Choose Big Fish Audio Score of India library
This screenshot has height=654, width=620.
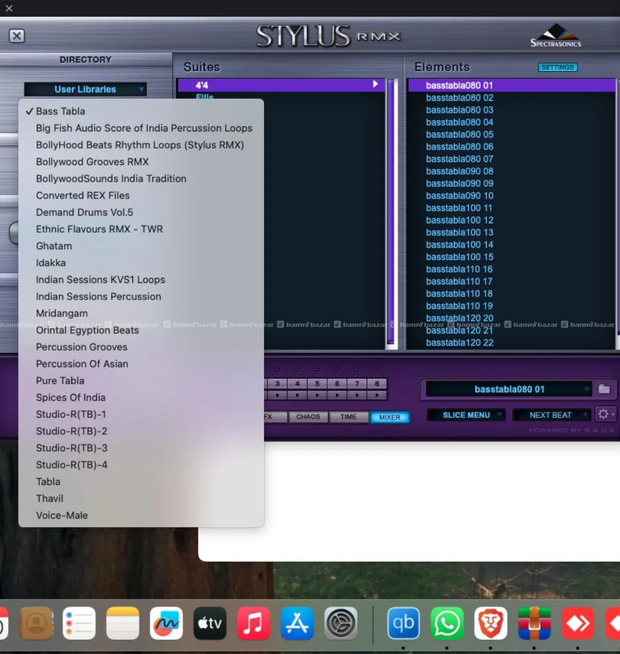pos(141,128)
